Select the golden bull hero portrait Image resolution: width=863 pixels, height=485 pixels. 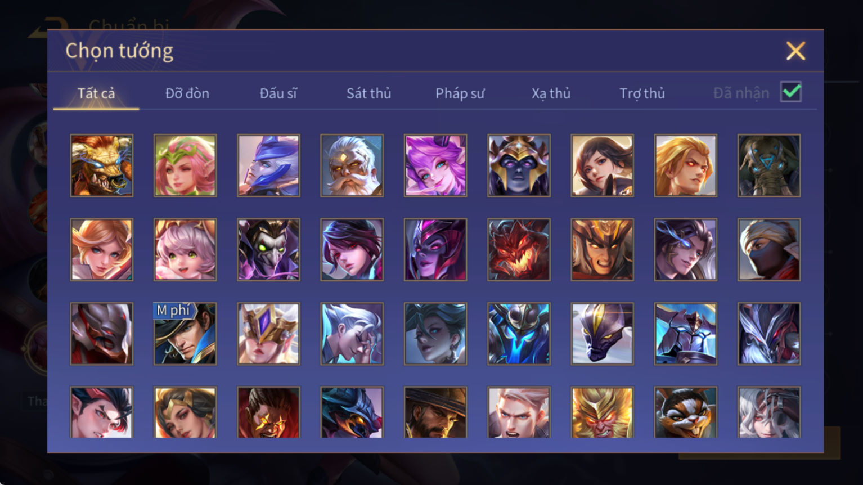[x=102, y=165]
